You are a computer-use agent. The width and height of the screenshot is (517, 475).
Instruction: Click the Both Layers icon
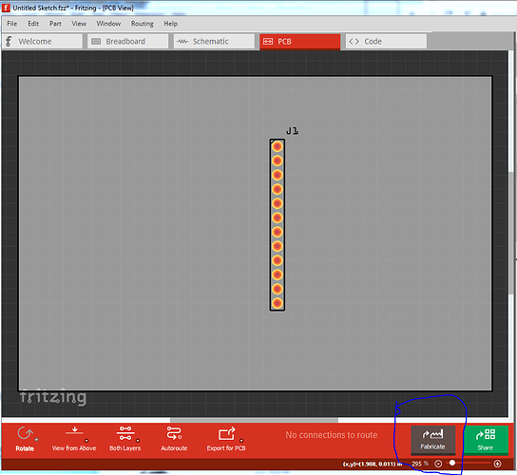click(125, 433)
